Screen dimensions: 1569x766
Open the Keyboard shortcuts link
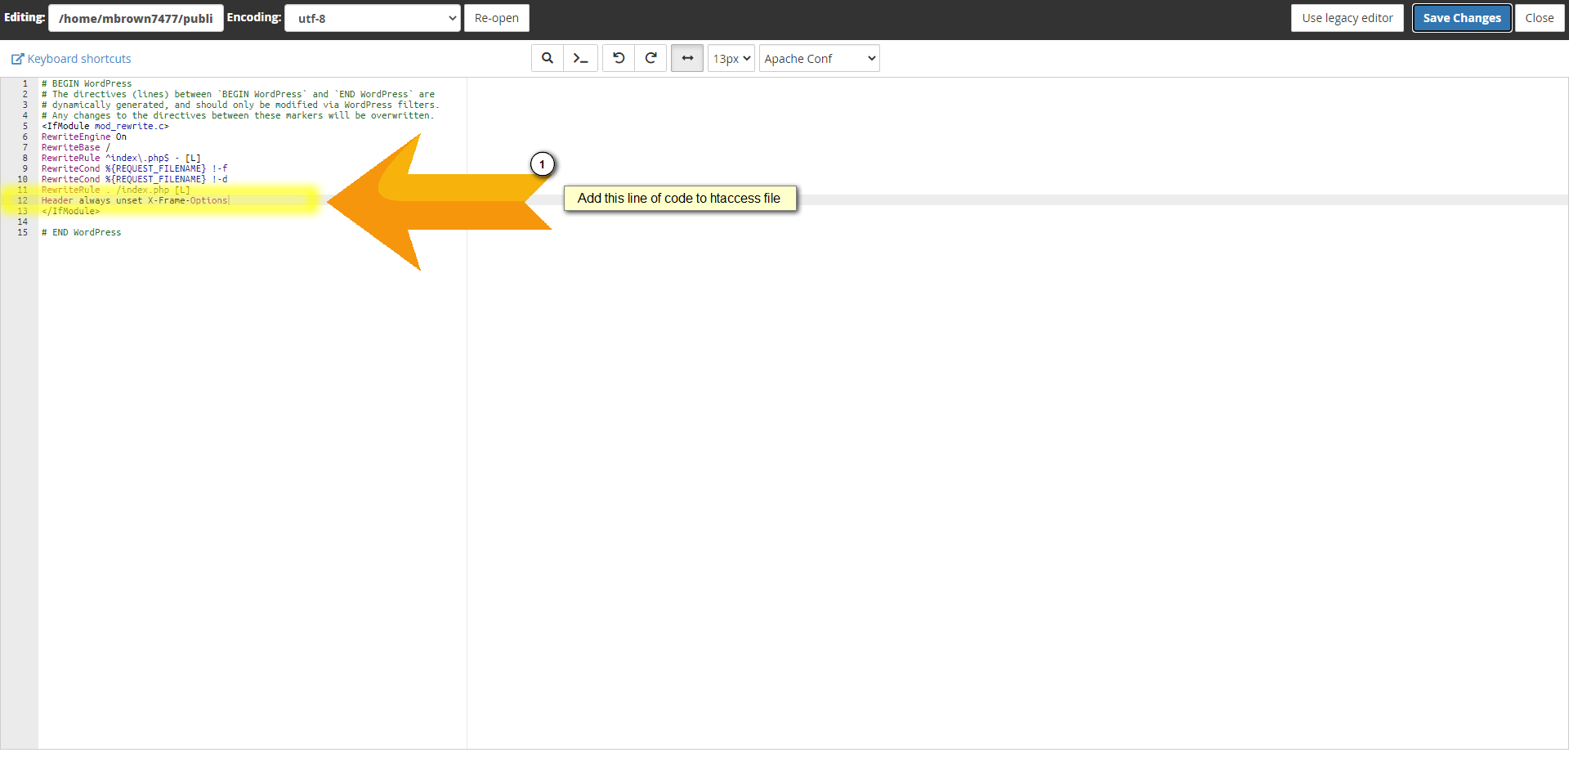coord(71,59)
